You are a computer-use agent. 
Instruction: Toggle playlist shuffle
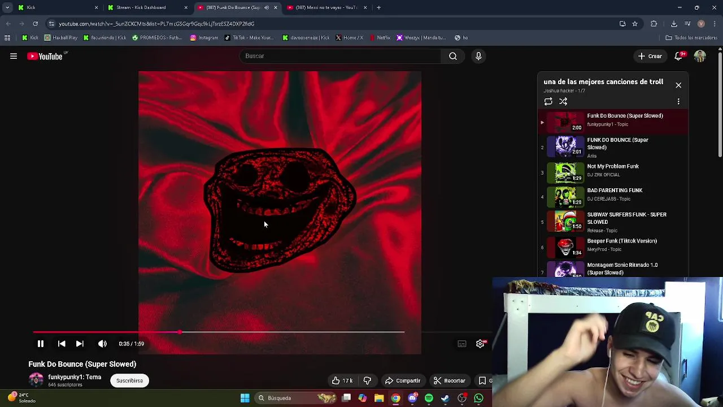coord(563,102)
